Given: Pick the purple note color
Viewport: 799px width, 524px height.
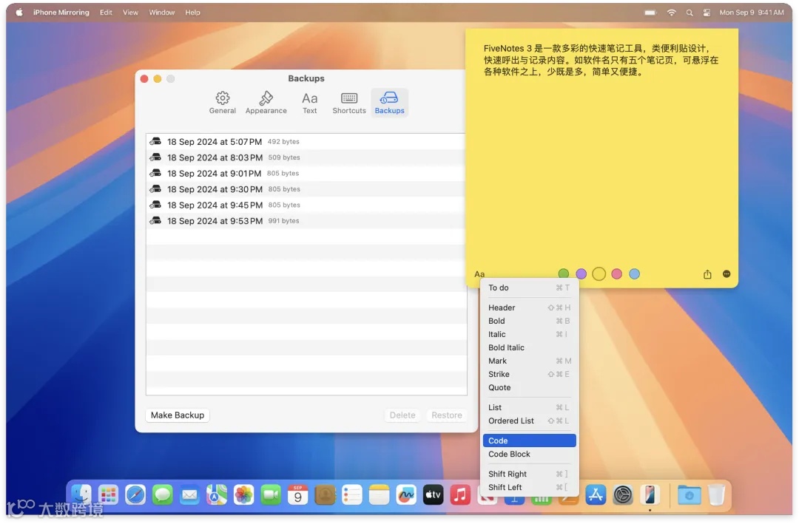Looking at the screenshot, I should point(581,274).
